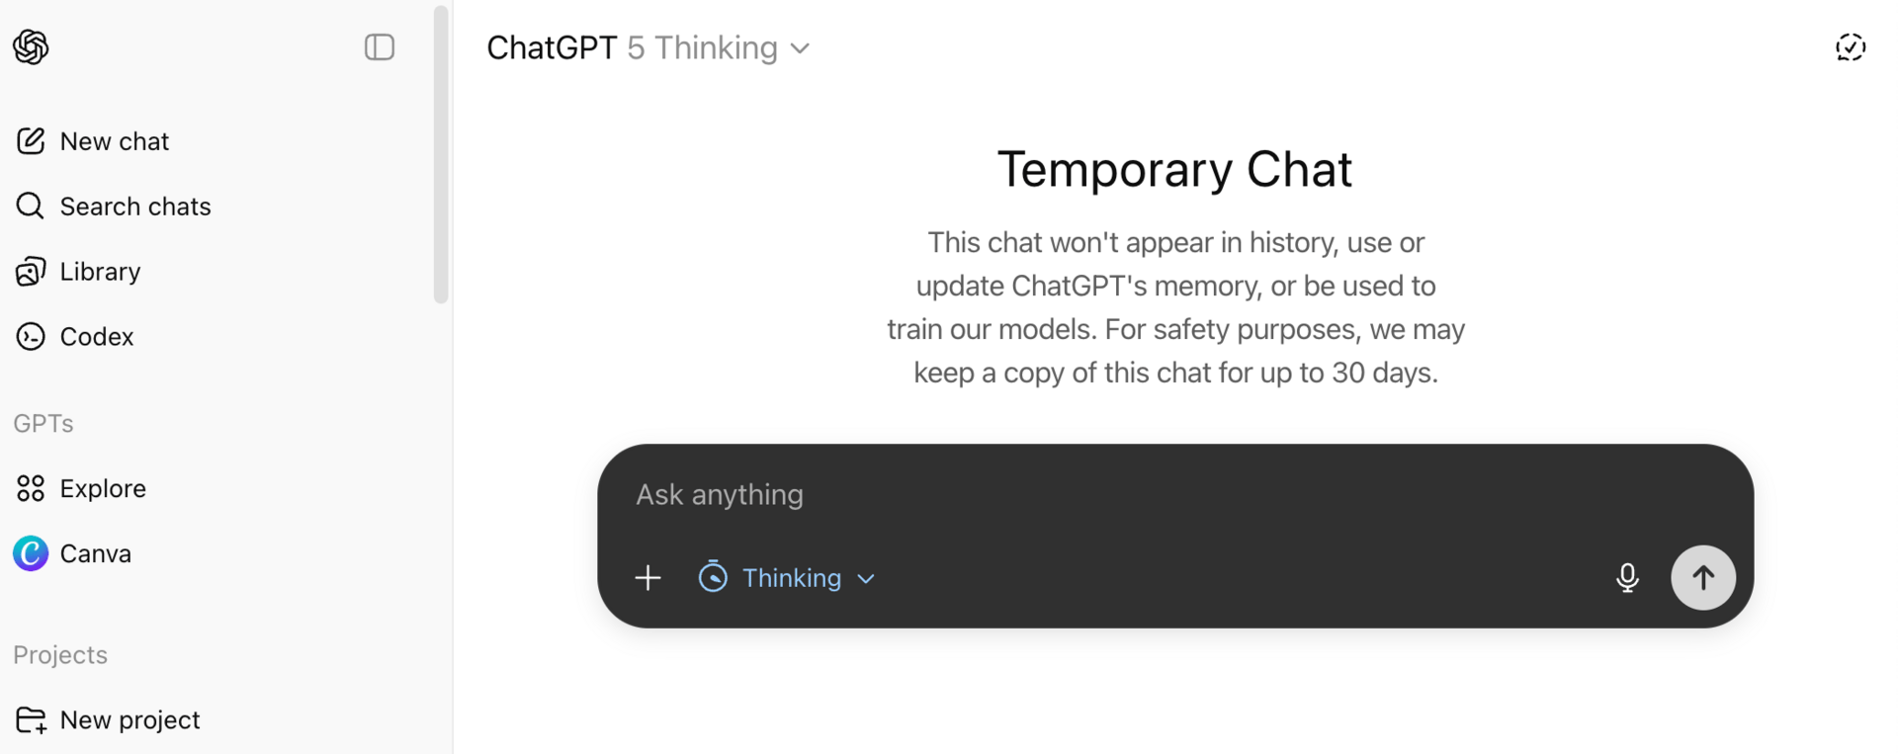Screen dimensions: 1898x754
Task: Open the Canva GPT logo
Action: pos(31,553)
